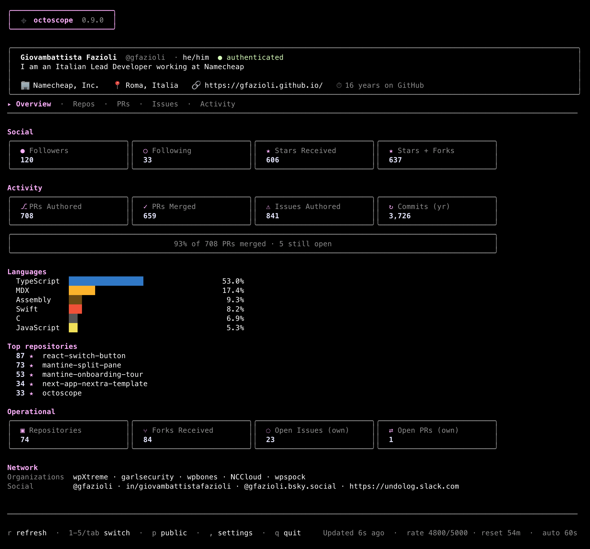
Task: Click the green authenticated status dot
Action: (220, 58)
